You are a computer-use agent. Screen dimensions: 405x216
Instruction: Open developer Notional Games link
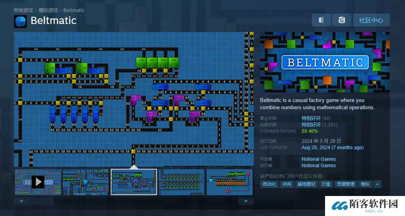[319, 159]
